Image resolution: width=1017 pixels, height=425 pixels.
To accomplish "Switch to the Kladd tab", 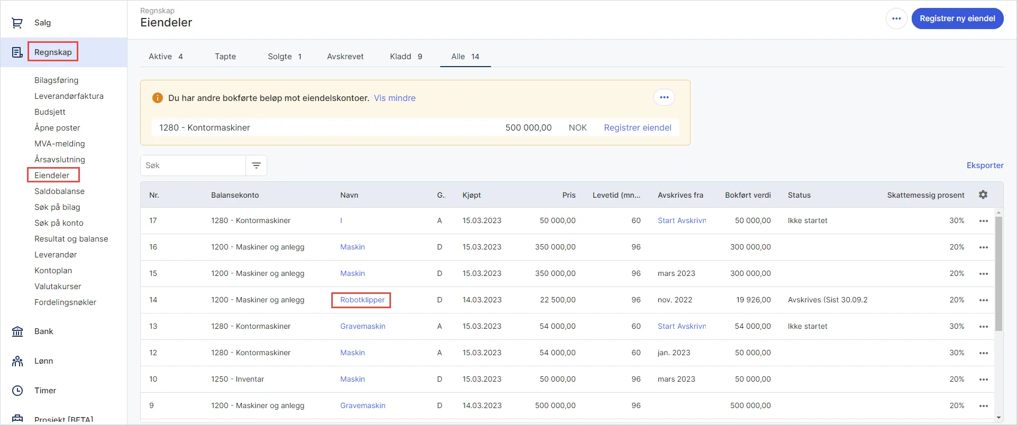I will click(406, 57).
